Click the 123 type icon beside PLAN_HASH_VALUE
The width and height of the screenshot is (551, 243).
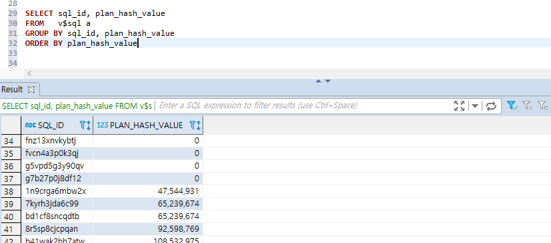[102, 125]
